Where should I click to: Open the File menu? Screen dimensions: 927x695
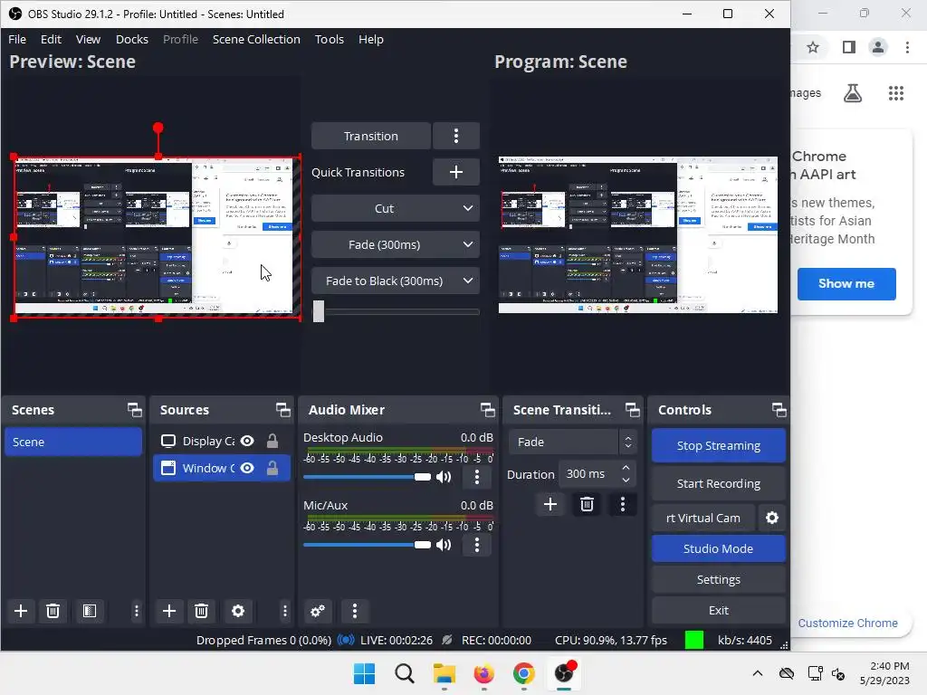click(17, 39)
